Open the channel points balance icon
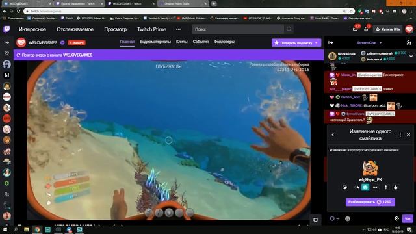Screen dimensions: 416x234 tap(332, 218)
